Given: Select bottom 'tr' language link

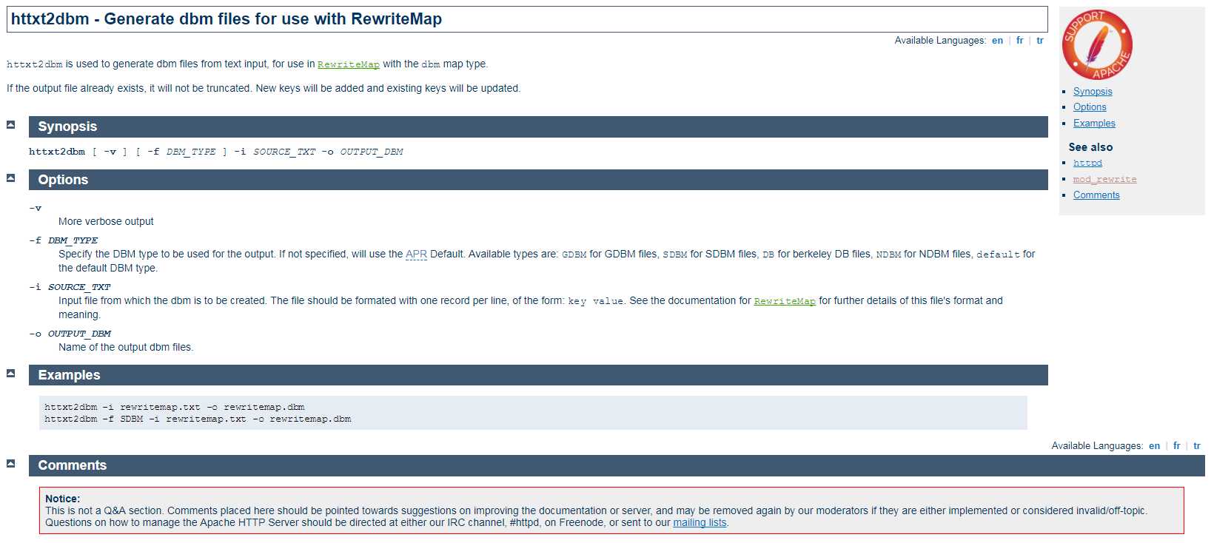Looking at the screenshot, I should point(1197,446).
